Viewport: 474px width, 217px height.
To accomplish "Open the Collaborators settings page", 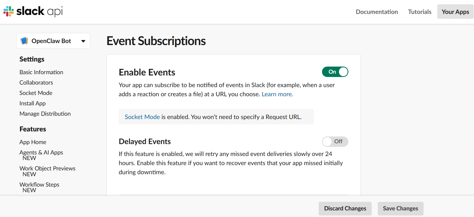I will pyautogui.click(x=36, y=83).
